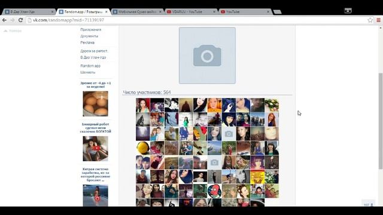Close the 'VDARUU - YouTube' tab
The height and width of the screenshot is (215, 383).
(x=214, y=12)
